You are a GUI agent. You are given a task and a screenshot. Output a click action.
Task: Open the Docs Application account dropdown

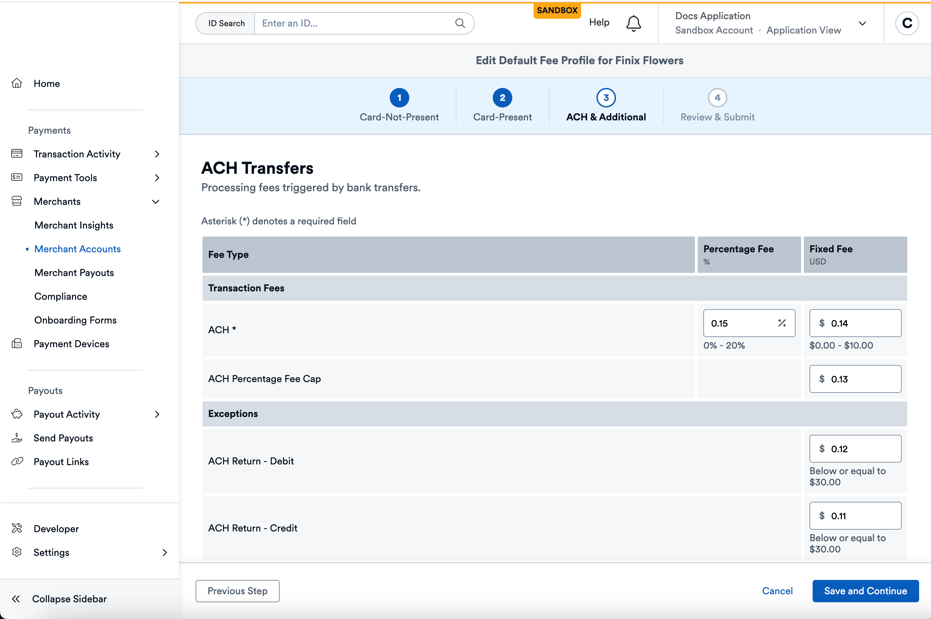pos(862,23)
